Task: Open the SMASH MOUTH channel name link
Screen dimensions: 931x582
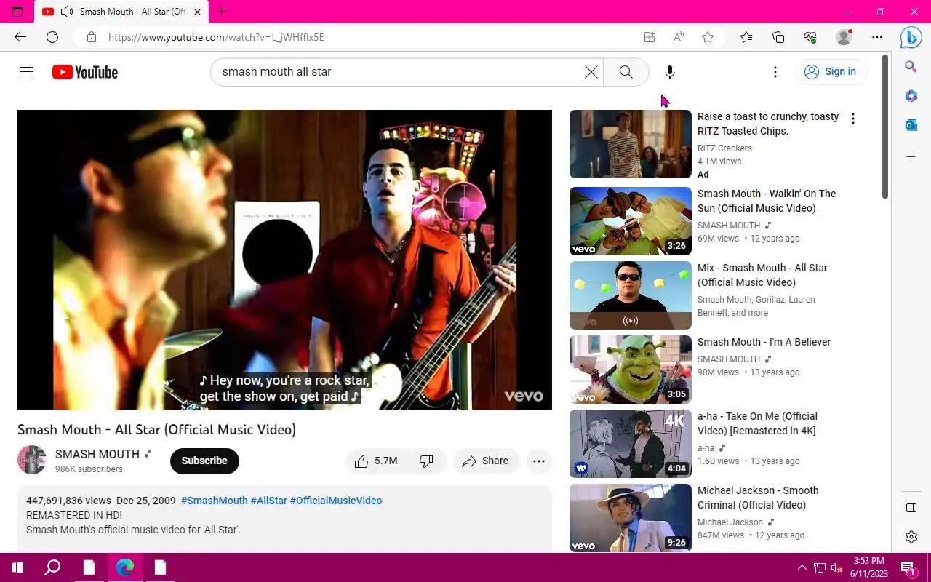Action: pos(97,454)
